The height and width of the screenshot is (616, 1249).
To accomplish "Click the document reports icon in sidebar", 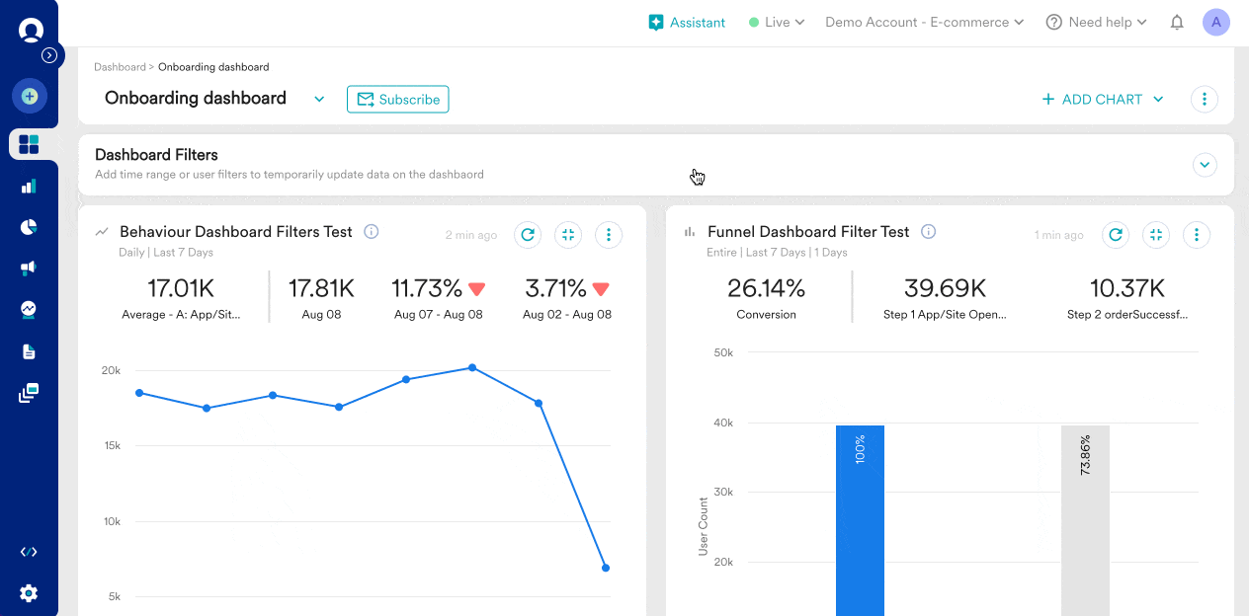I will (x=29, y=350).
